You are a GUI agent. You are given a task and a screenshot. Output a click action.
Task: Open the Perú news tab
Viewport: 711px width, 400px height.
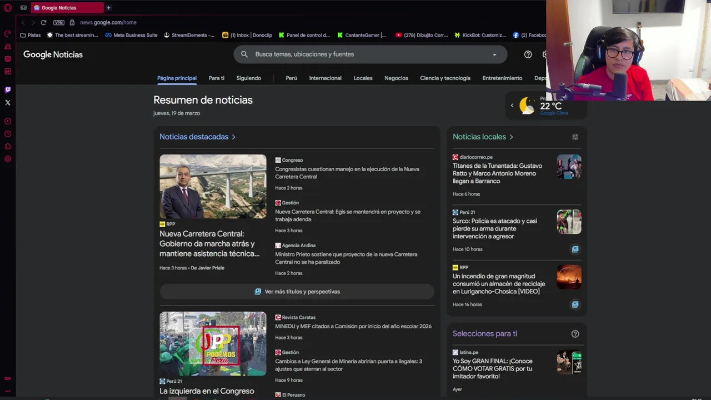pyautogui.click(x=292, y=78)
